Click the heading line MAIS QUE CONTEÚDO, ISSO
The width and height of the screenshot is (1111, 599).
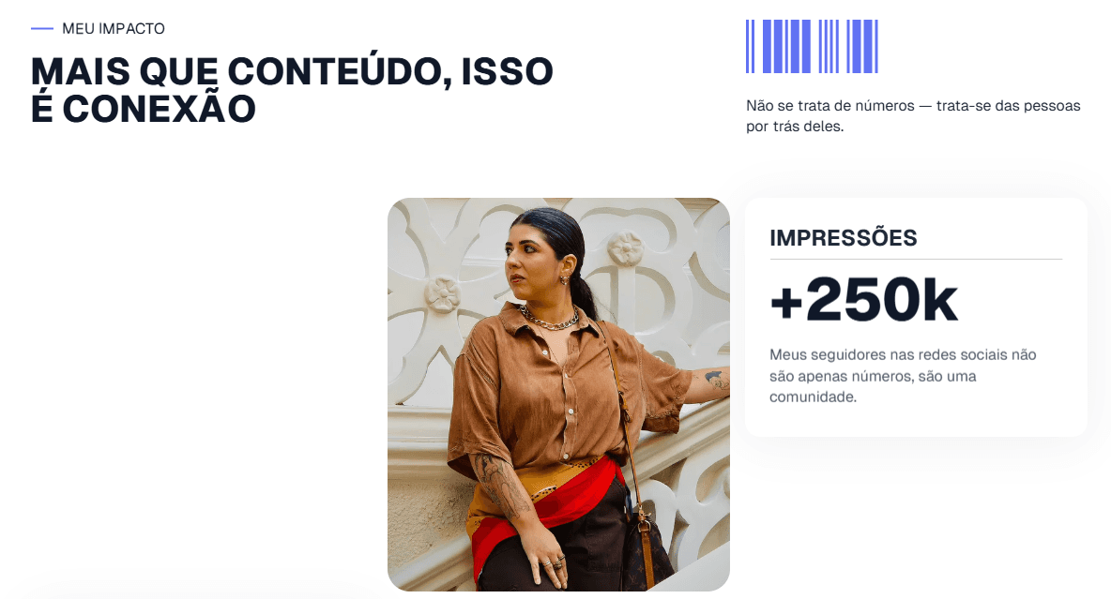(292, 71)
